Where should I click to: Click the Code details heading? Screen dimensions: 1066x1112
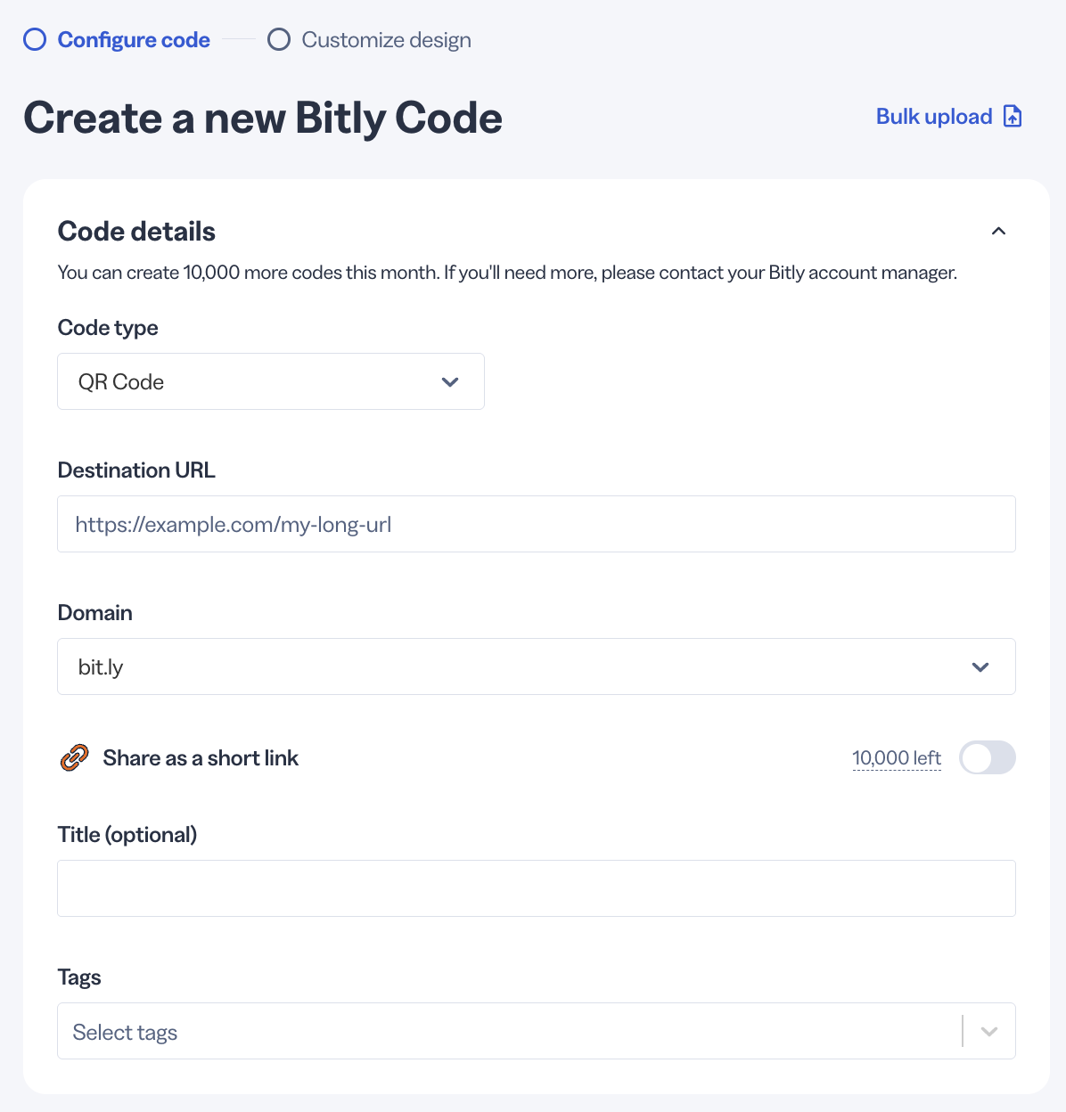tap(136, 232)
